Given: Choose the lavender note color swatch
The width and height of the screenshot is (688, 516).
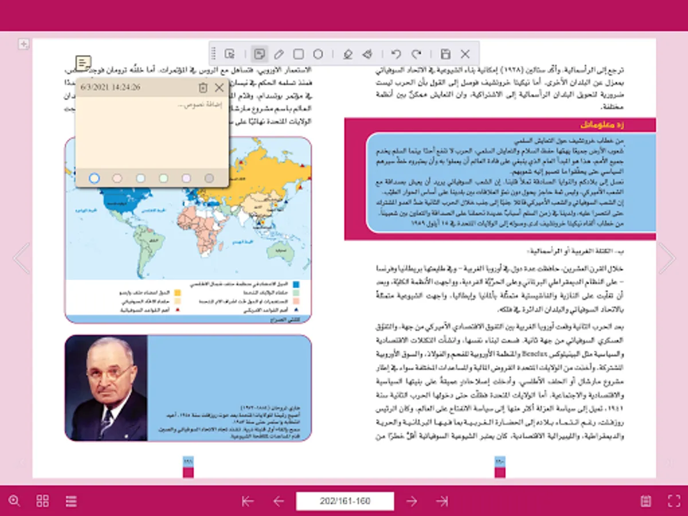Looking at the screenshot, I should 186,178.
